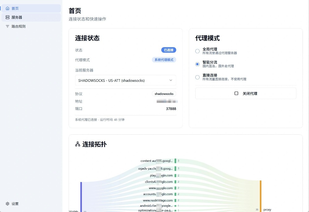Open 设置 from the sidebar bottom
Screen dimensions: 309x212
(x=15, y=204)
